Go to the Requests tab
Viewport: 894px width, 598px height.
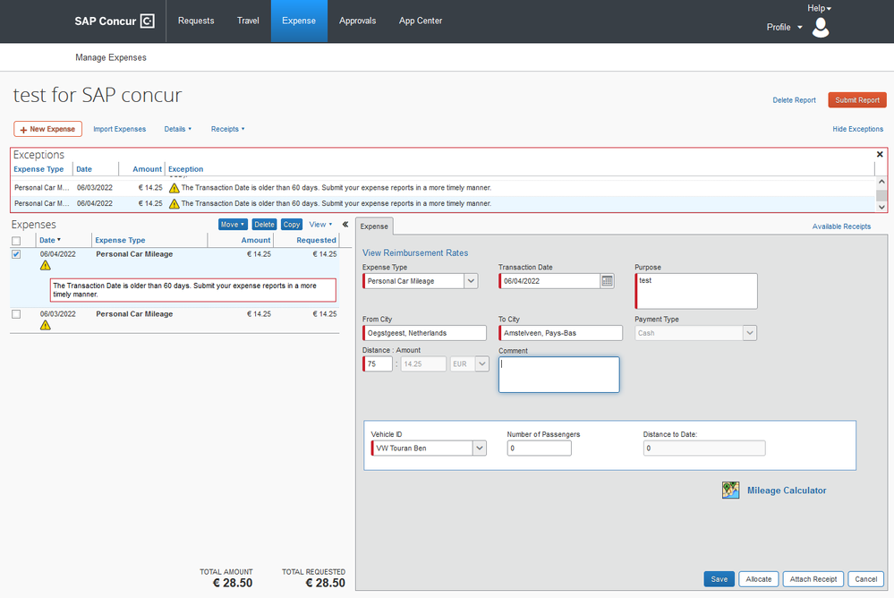coord(196,21)
